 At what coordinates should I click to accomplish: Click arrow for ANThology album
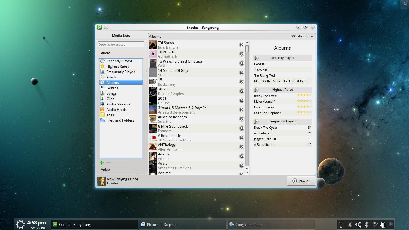tap(241, 147)
